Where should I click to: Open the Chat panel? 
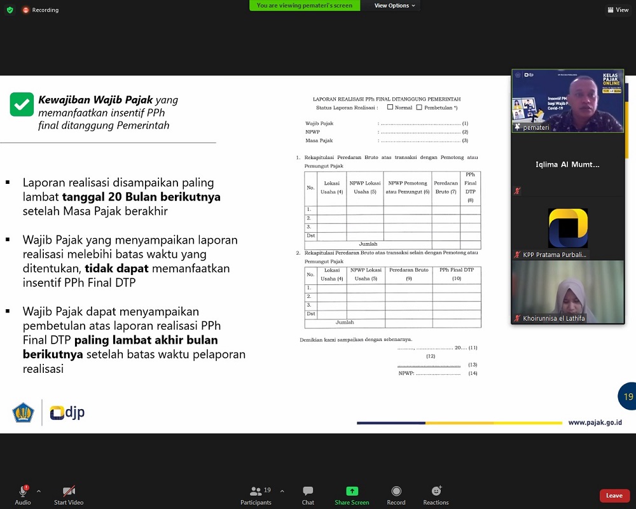pyautogui.click(x=308, y=492)
